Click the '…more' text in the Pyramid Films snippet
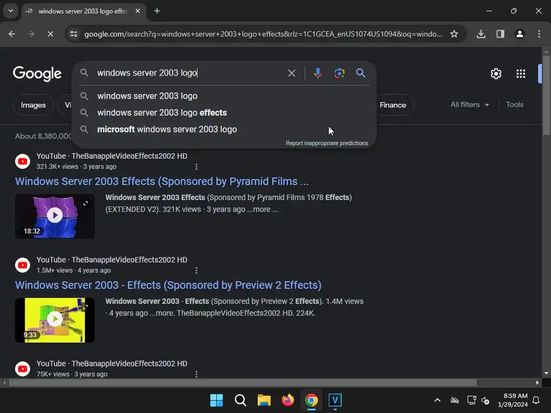Image resolution: width=551 pixels, height=413 pixels. pyautogui.click(x=260, y=209)
